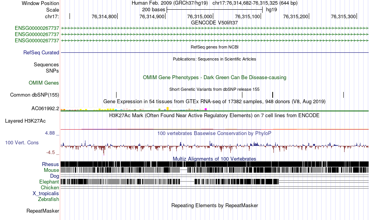369x220 pixels.
Task: Click the OMIM Genes track label
Action: click(x=44, y=83)
